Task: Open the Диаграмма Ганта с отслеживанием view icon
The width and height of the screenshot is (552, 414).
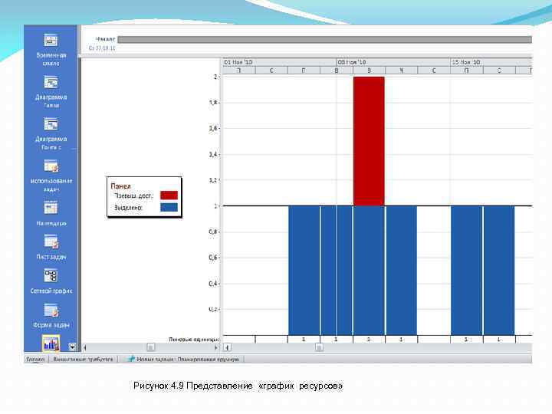Action: pyautogui.click(x=51, y=124)
